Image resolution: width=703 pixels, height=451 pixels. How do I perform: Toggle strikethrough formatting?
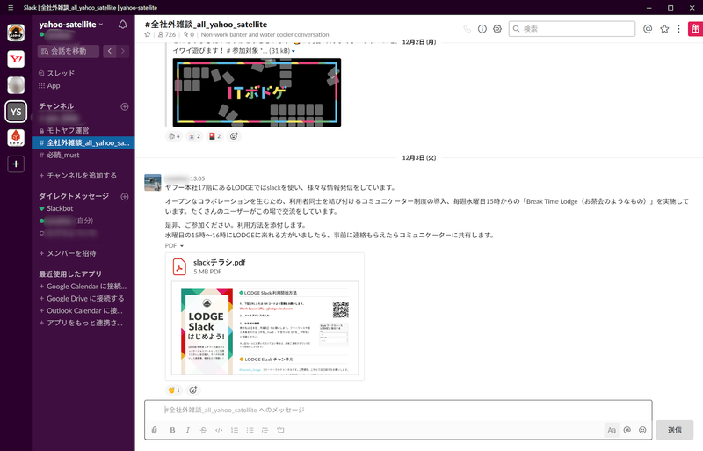[x=203, y=430]
